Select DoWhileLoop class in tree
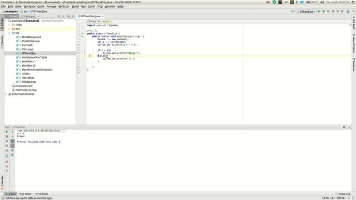Screen dimensions: 356x200 [31, 41]
